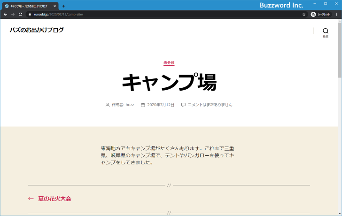Close the キャンプ場 browser tab

pyautogui.click(x=54, y=6)
